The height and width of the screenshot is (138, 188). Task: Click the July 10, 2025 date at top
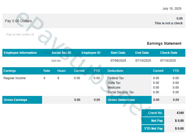coord(172,9)
